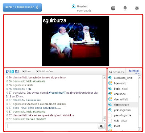Toggle the Notificações checkbox
Image resolution: width=145 pixels, height=133 pixels.
click(x=37, y=72)
